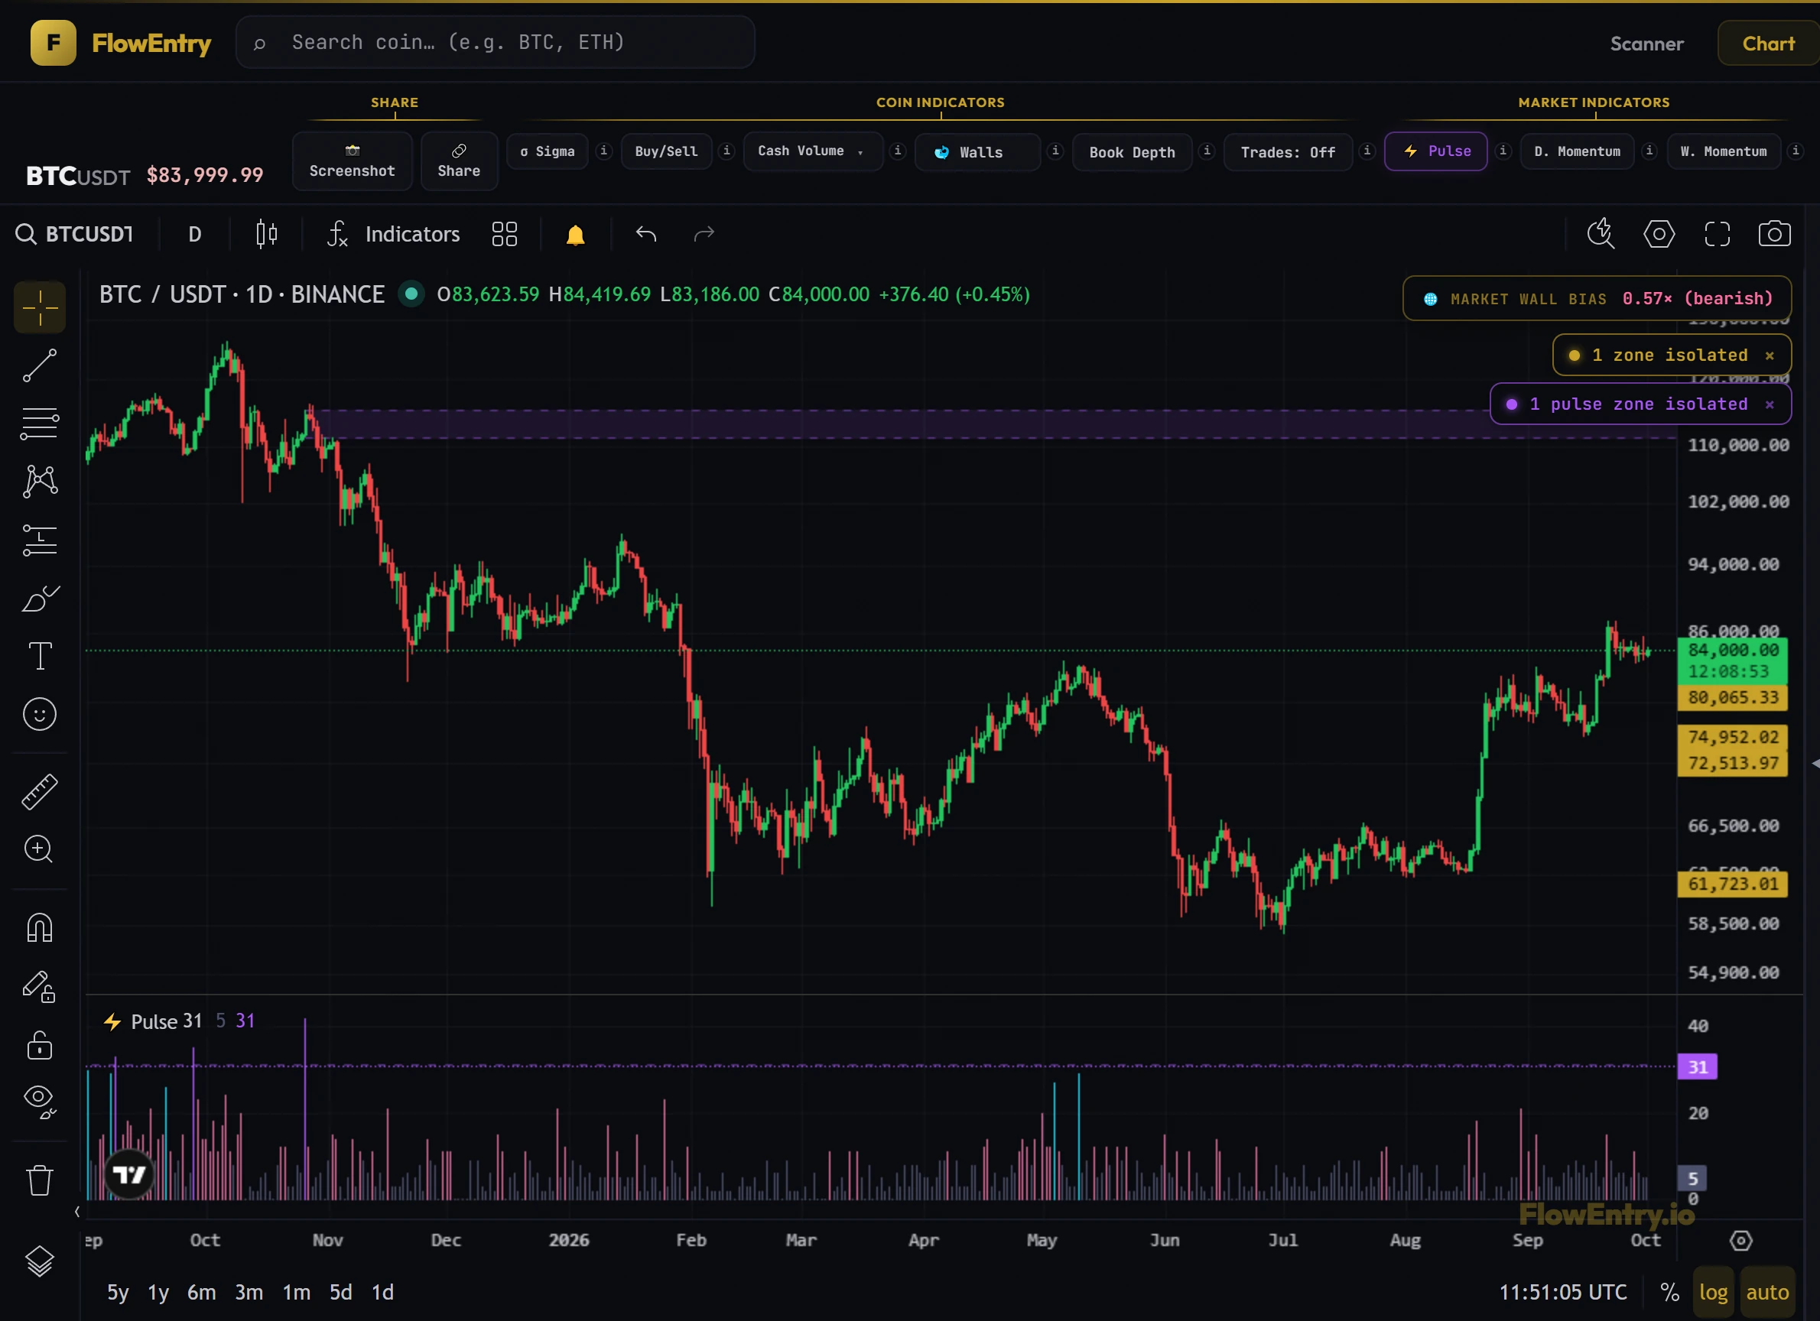Viewport: 1820px width, 1321px height.
Task: Select the 1y time range
Action: [158, 1292]
